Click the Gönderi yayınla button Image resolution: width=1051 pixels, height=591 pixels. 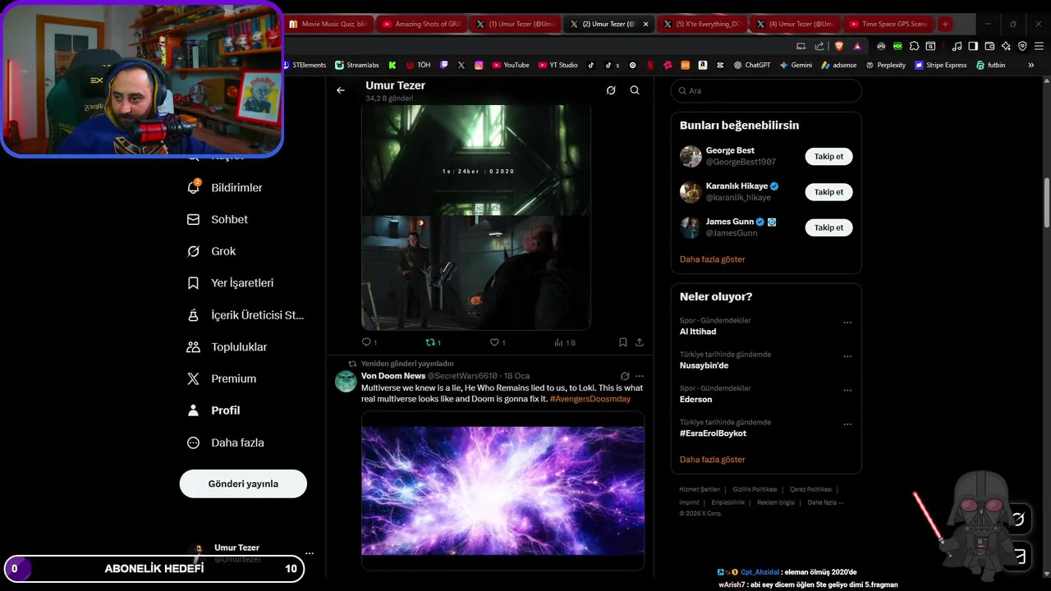click(243, 483)
